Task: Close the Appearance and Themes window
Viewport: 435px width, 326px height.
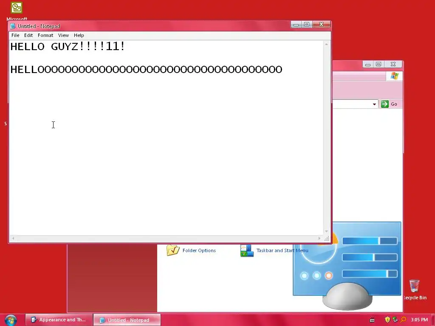Action: point(393,65)
